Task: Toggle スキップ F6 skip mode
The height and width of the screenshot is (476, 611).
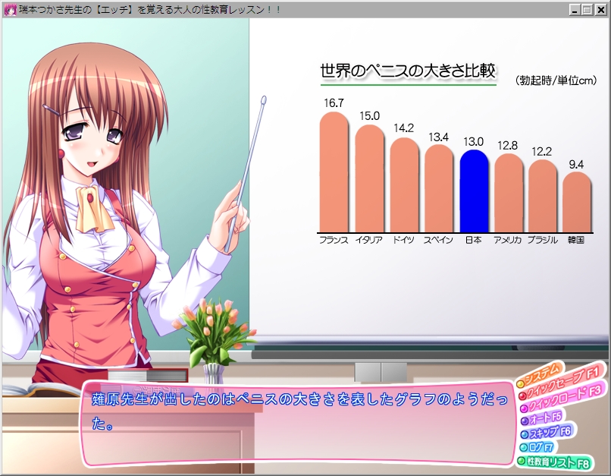Action: point(547,433)
